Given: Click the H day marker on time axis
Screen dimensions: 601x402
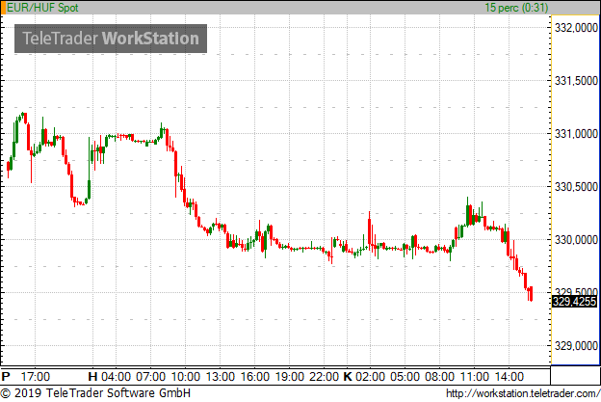Looking at the screenshot, I should pyautogui.click(x=92, y=377).
